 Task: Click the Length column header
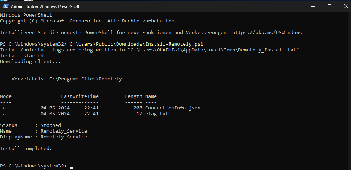pos(134,96)
